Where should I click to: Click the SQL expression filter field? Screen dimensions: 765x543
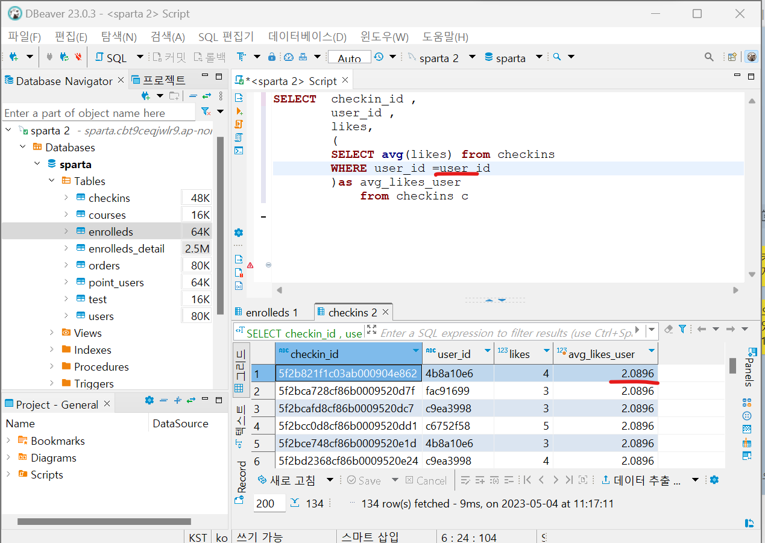click(506, 333)
